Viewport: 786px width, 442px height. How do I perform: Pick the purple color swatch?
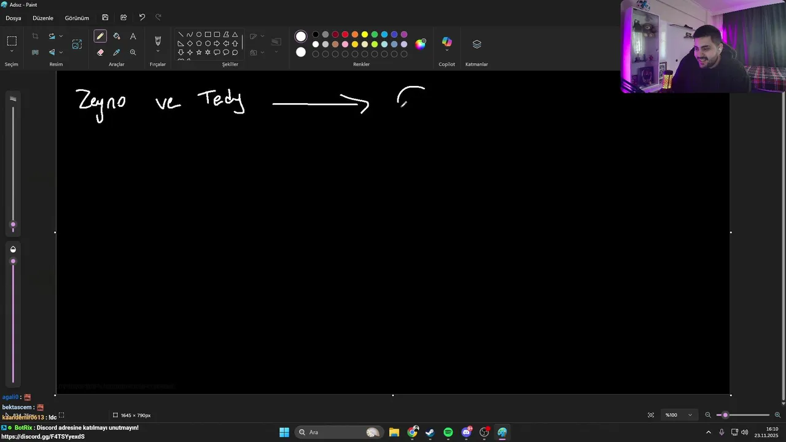point(404,34)
